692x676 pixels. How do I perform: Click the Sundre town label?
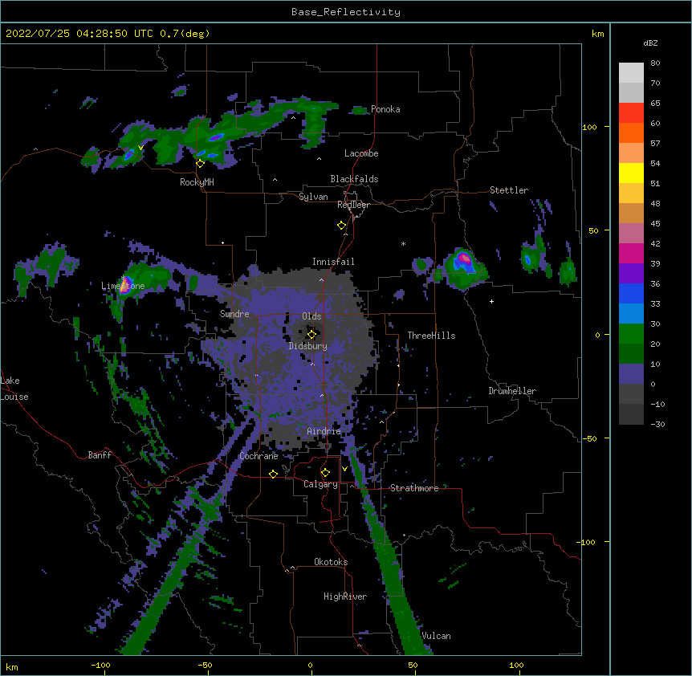(234, 314)
